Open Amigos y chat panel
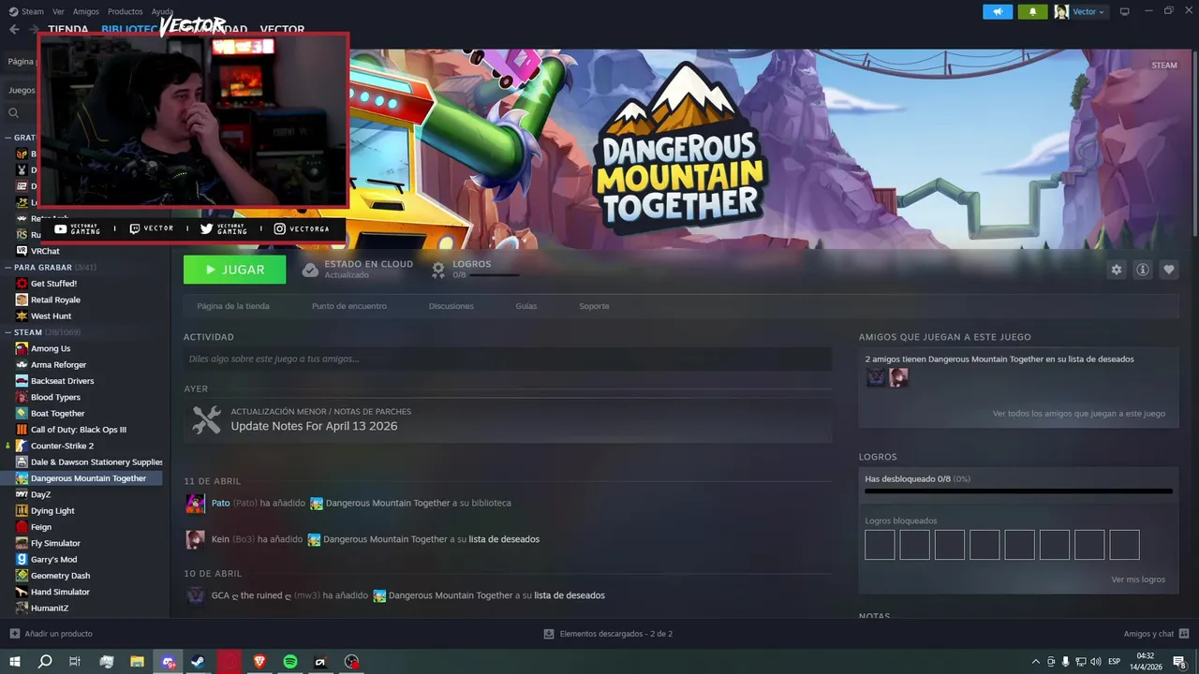 (x=1156, y=634)
